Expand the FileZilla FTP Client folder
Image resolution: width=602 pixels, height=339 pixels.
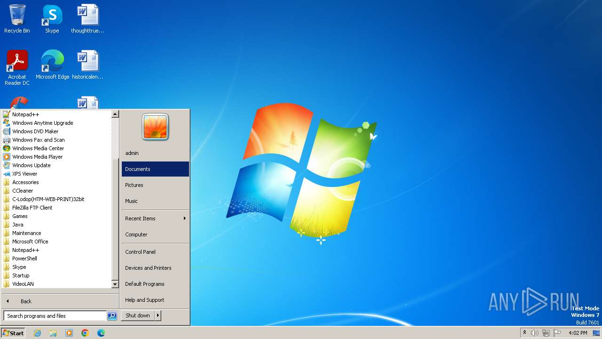click(32, 208)
